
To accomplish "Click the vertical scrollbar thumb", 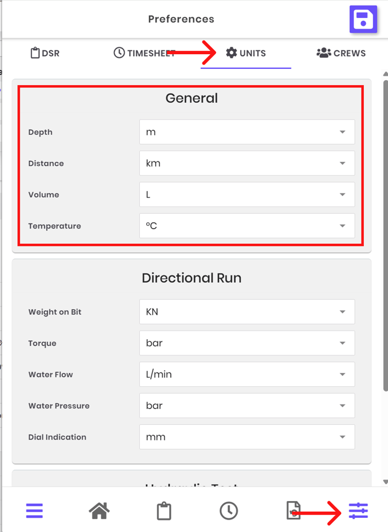I will tap(386, 236).
